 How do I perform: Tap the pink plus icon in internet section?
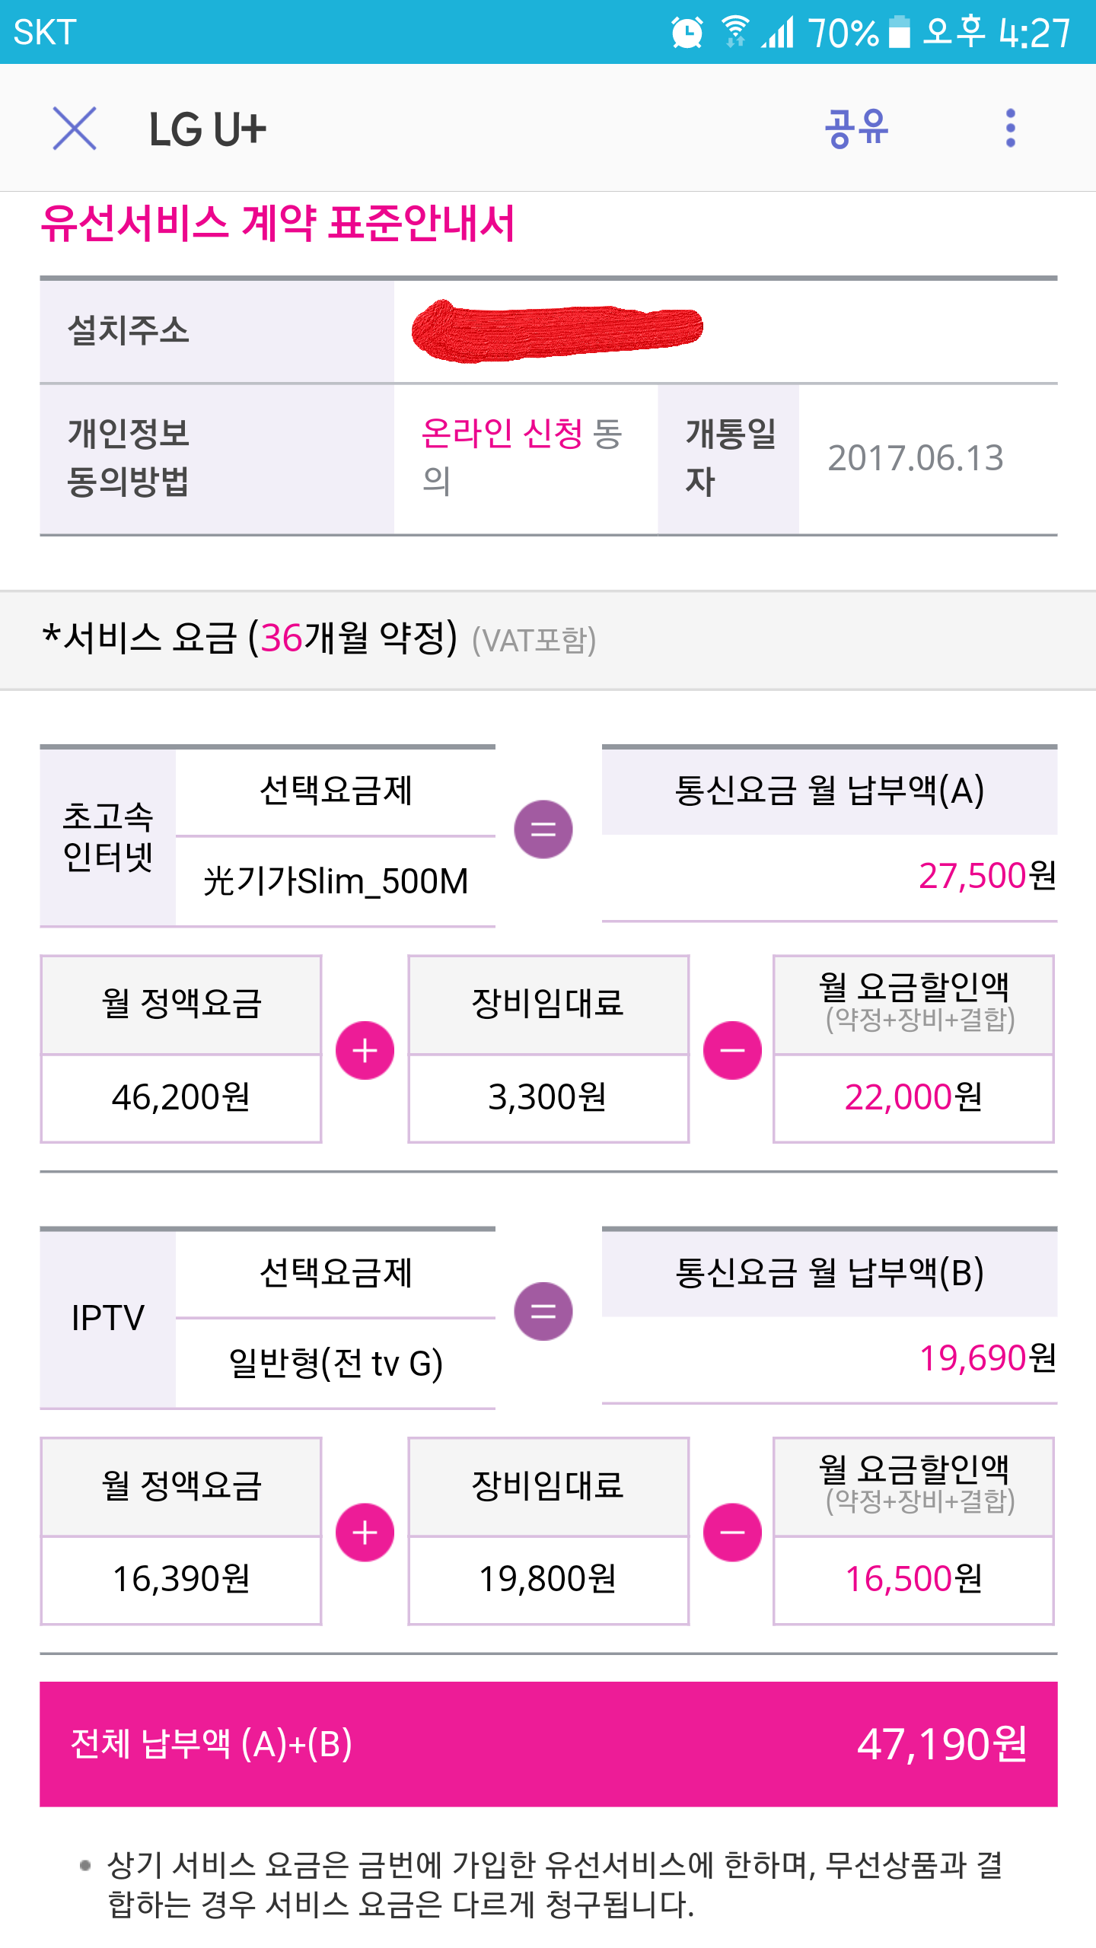[365, 1050]
